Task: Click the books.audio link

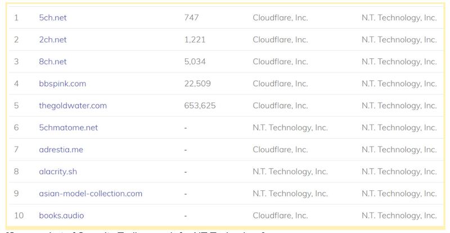Action: click(61, 215)
